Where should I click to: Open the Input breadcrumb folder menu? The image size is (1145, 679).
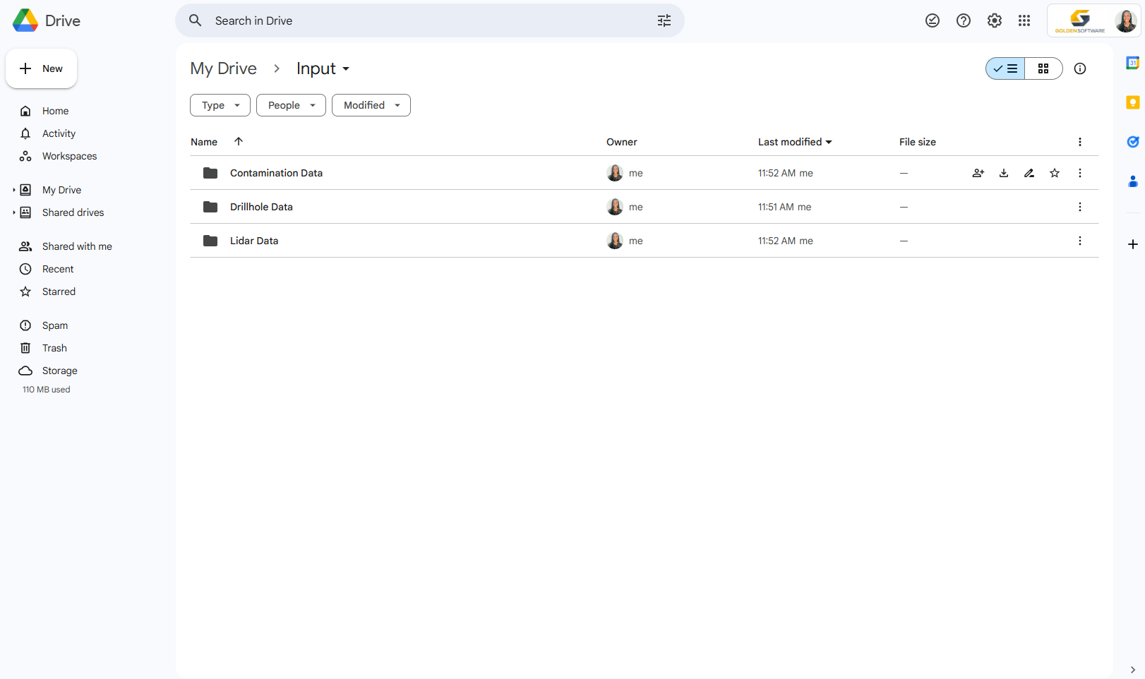coord(346,68)
